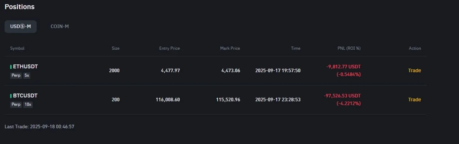459x144 pixels.
Task: Click the green indicator beside ETHUSDT
Action: point(11,66)
